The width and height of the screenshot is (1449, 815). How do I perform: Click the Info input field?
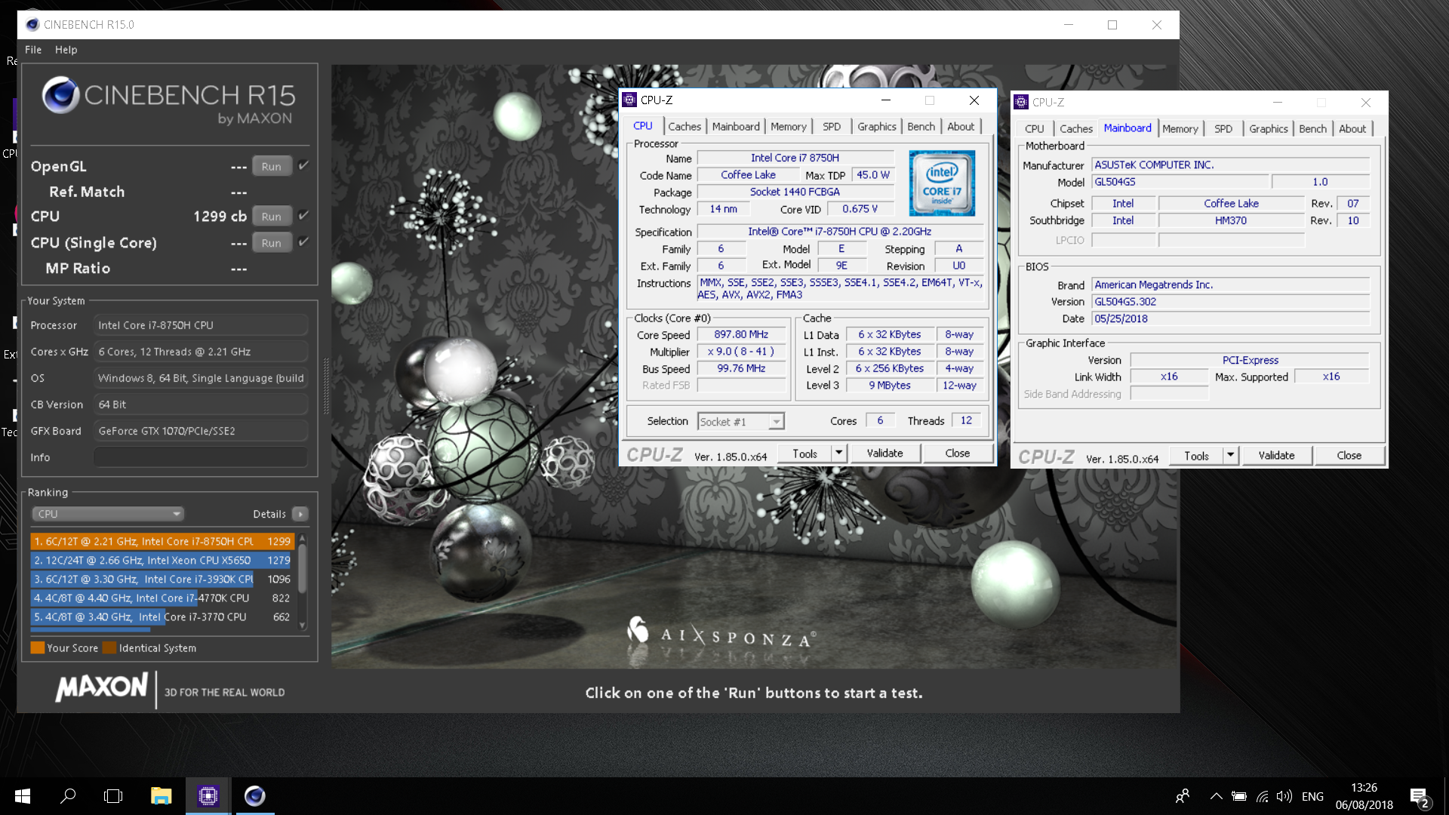[x=201, y=457]
